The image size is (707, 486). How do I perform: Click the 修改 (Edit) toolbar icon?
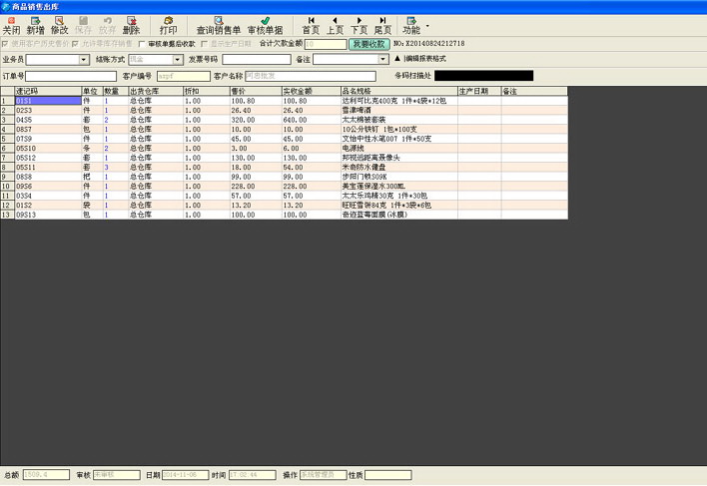pyautogui.click(x=60, y=25)
